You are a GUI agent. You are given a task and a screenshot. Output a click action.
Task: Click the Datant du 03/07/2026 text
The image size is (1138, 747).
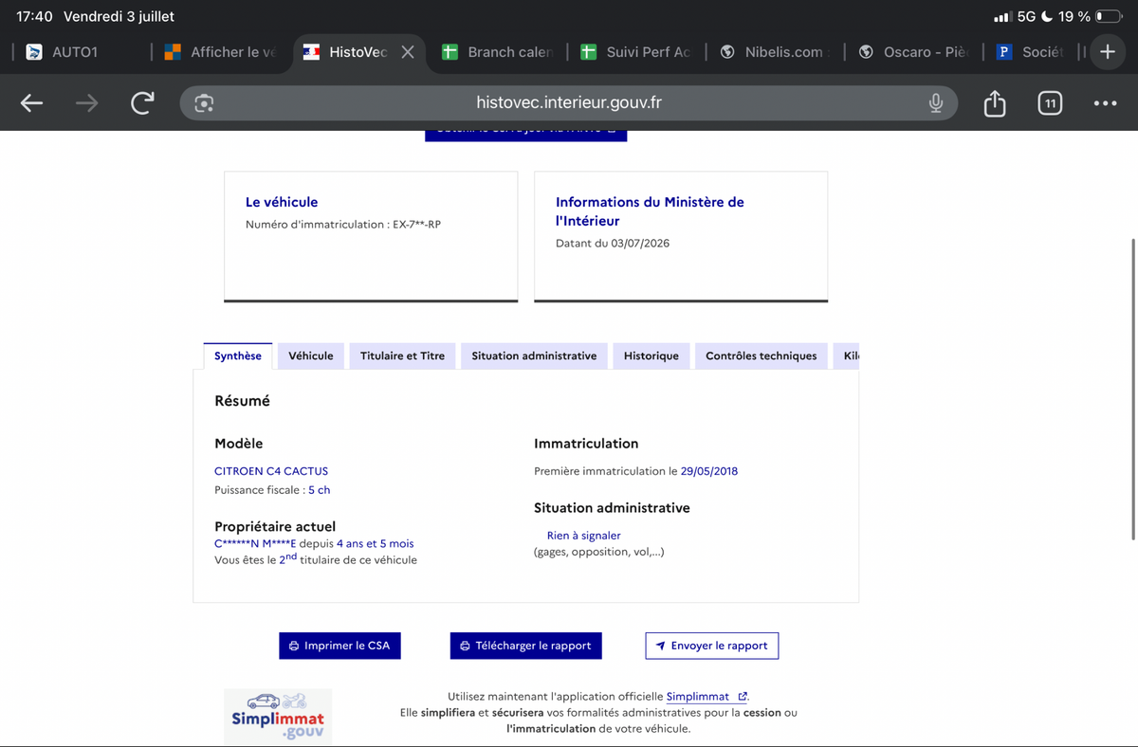click(613, 244)
